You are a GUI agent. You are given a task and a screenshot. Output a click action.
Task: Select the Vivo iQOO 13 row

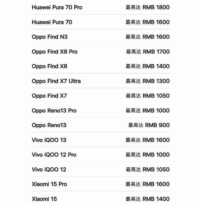(100, 140)
